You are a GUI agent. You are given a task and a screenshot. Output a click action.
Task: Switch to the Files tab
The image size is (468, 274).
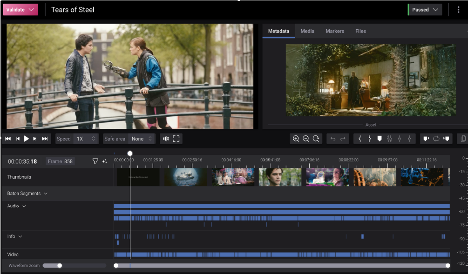361,31
